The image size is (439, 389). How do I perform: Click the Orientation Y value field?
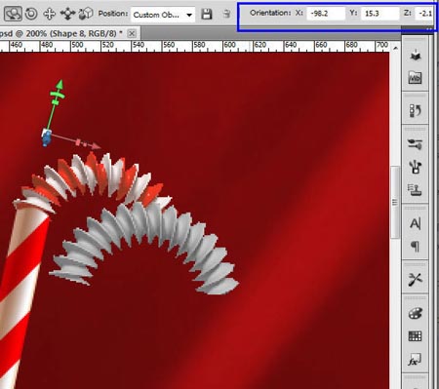[379, 14]
